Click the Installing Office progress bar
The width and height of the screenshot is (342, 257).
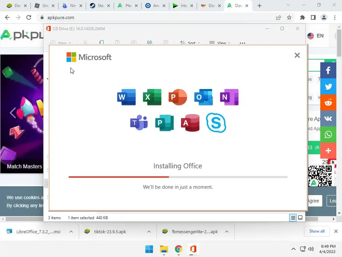pyautogui.click(x=178, y=177)
